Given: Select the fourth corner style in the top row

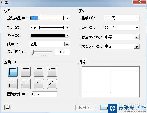Looking at the screenshot, I should 52,72.
